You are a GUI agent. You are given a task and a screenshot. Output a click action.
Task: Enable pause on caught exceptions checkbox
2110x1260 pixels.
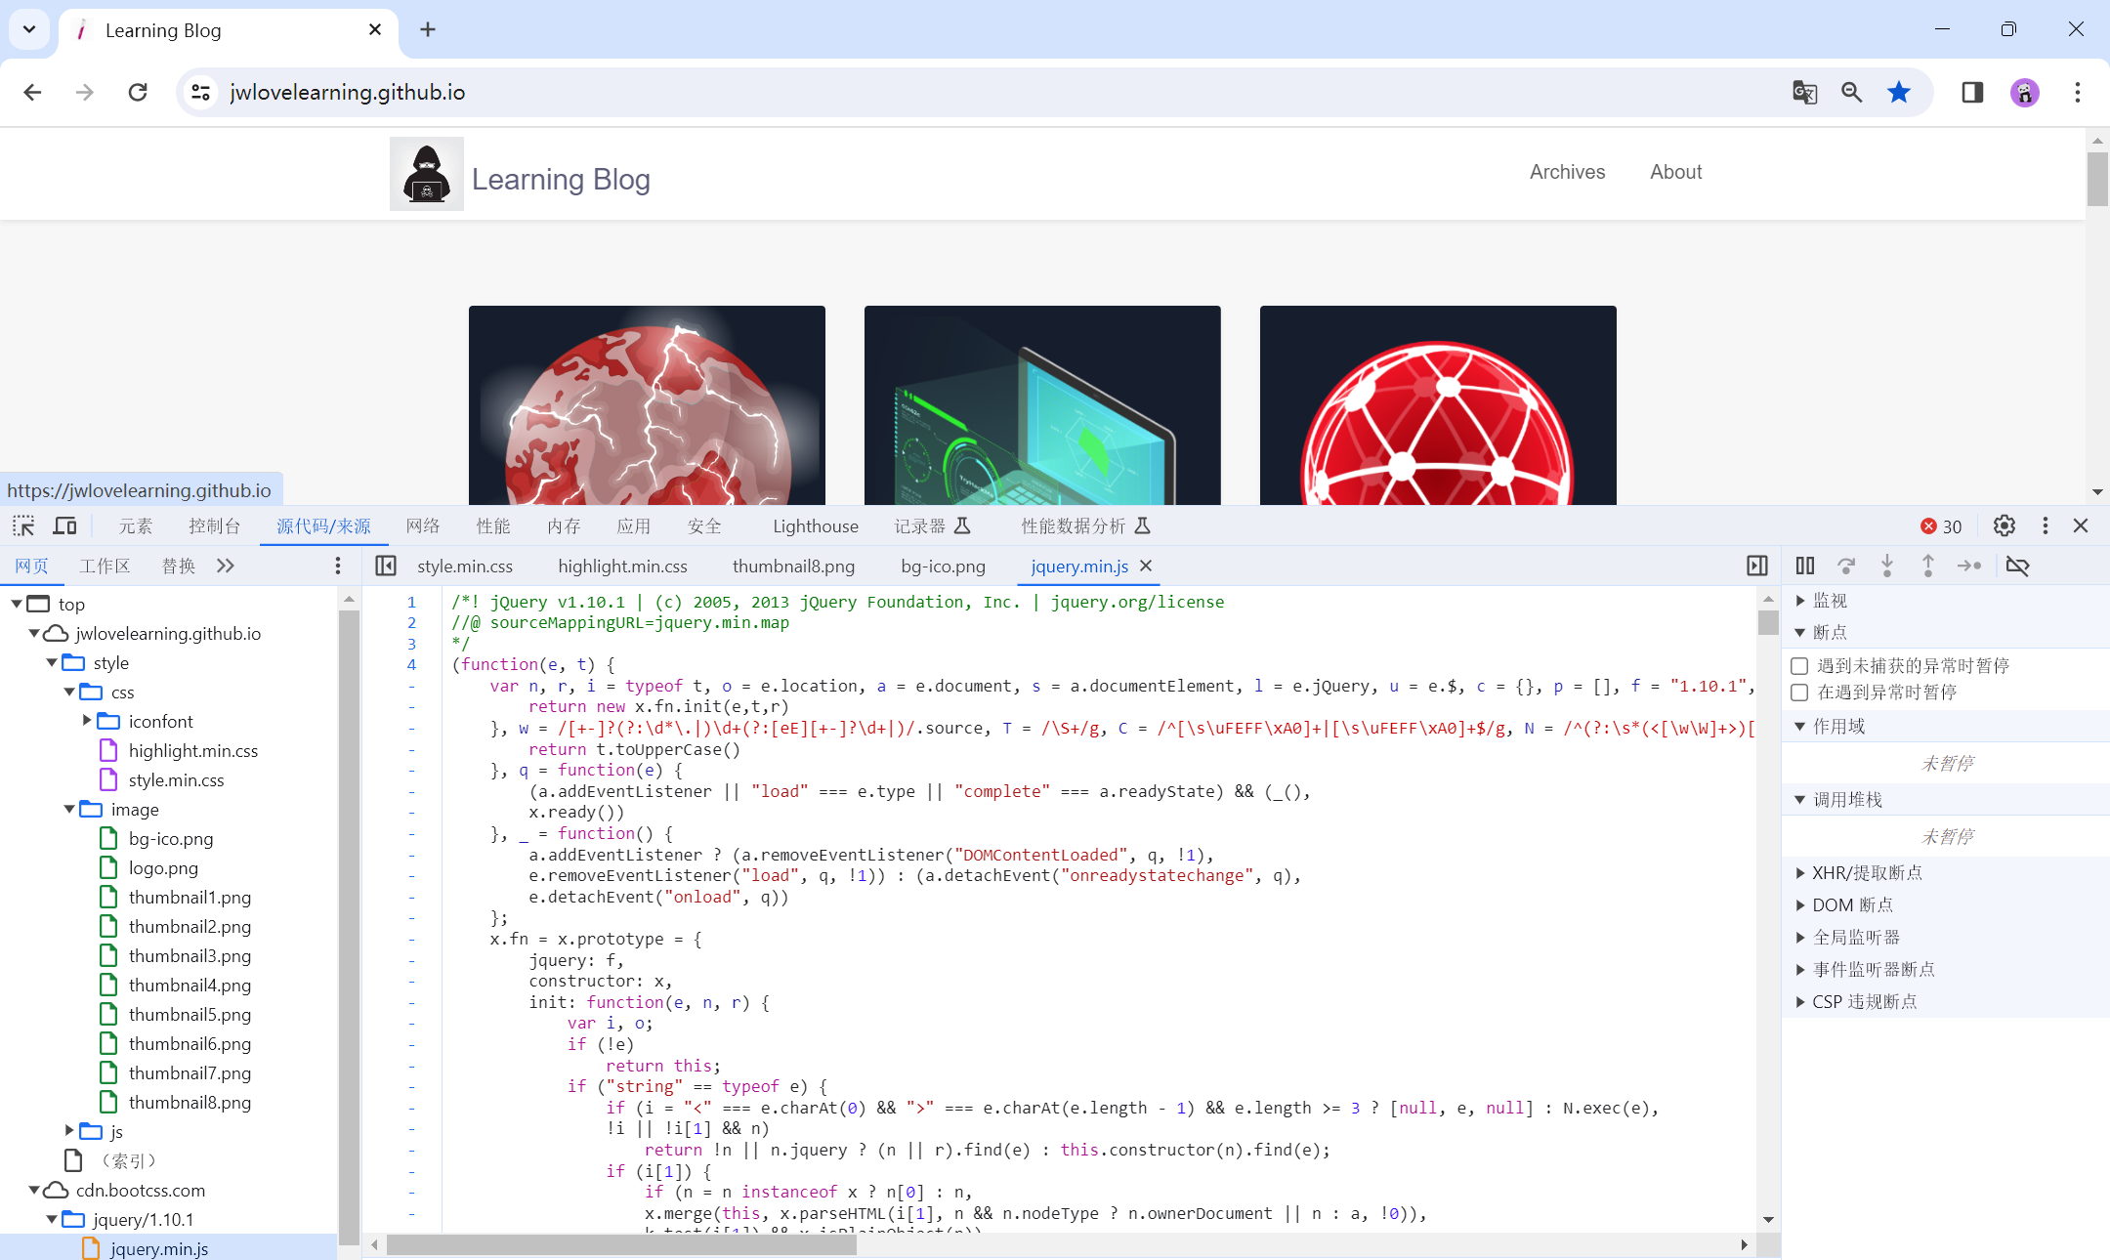(x=1799, y=693)
